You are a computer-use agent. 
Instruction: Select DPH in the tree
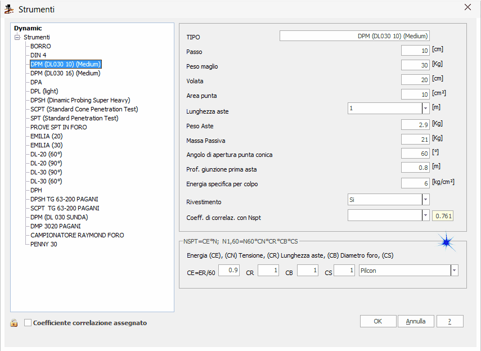(x=36, y=190)
